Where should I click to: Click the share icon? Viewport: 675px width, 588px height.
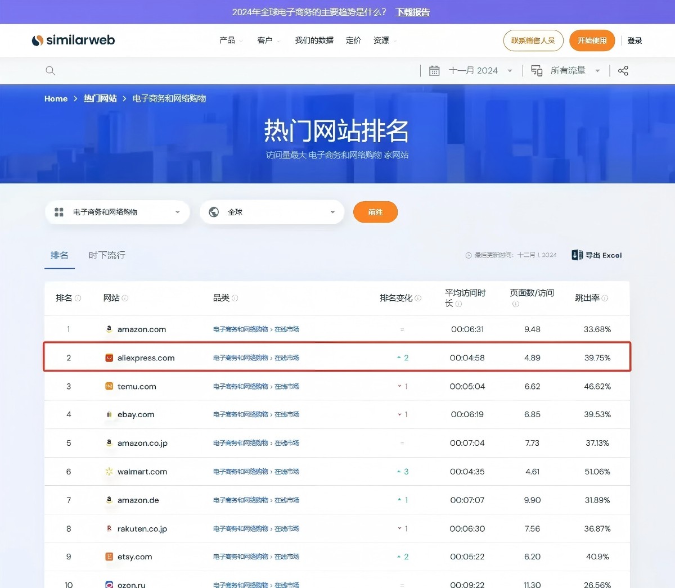pyautogui.click(x=623, y=71)
